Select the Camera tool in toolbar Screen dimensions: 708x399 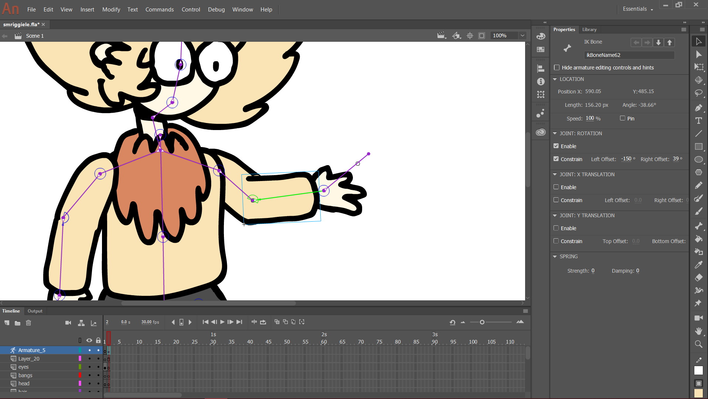pyautogui.click(x=698, y=318)
